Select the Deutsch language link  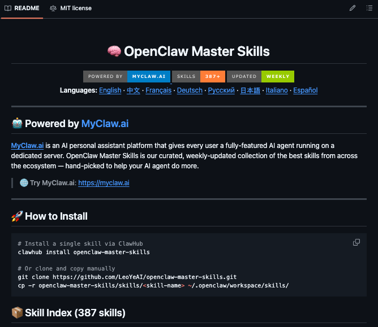pos(190,90)
